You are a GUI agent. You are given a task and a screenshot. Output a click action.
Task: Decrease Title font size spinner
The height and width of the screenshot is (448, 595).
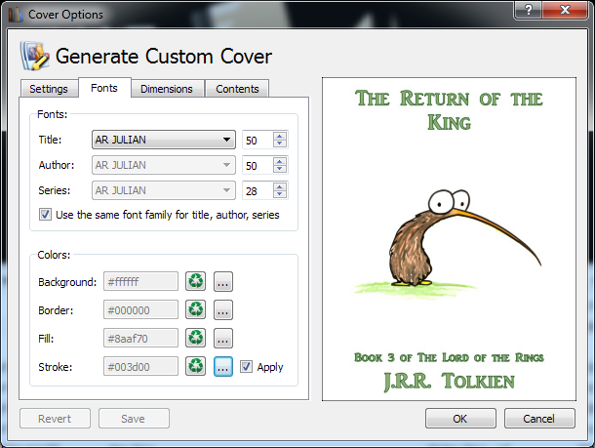280,143
